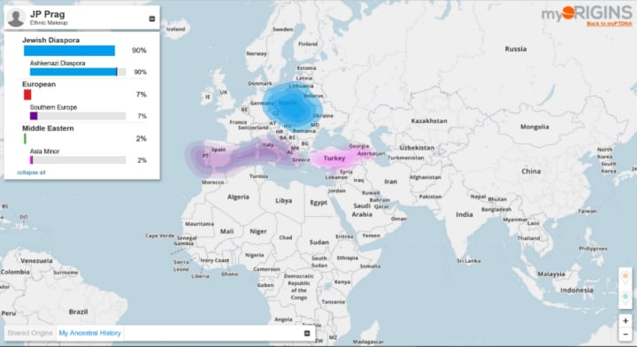Click the JP Prag profile avatar icon

click(x=16, y=18)
